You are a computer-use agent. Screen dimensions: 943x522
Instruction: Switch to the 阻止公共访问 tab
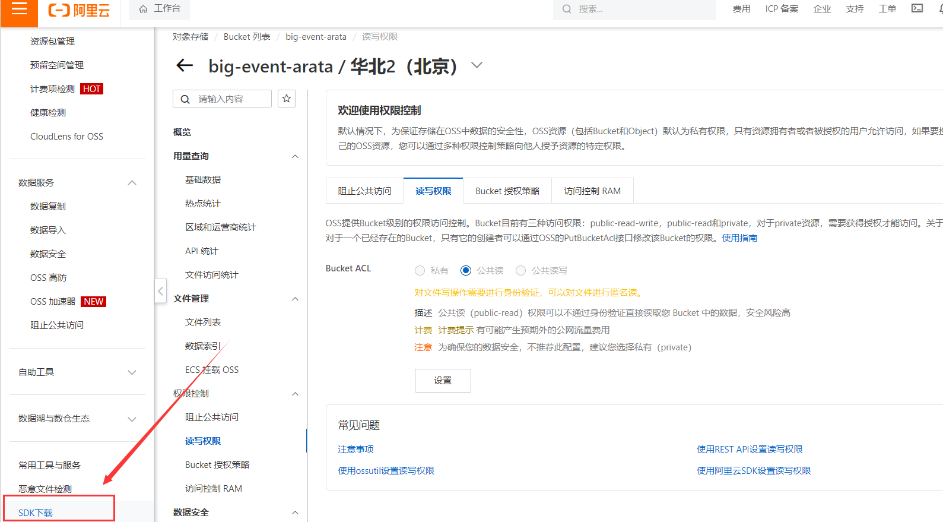364,191
